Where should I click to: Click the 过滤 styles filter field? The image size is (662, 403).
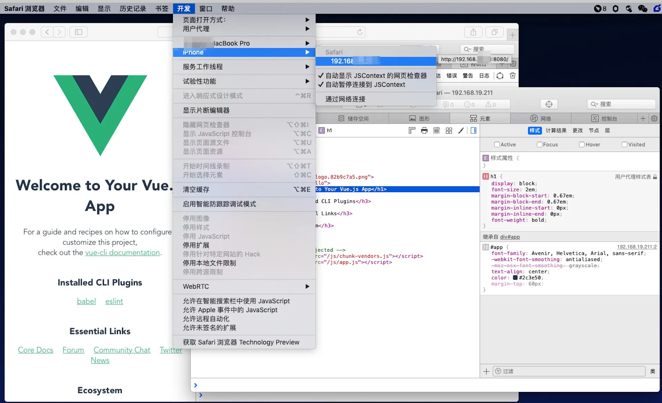(x=569, y=371)
